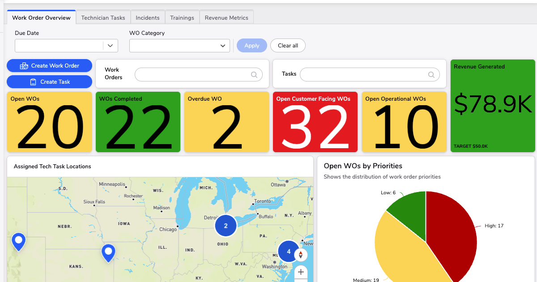Open the Revenue Generated $78.9K tile
The width and height of the screenshot is (537, 282).
(x=493, y=106)
